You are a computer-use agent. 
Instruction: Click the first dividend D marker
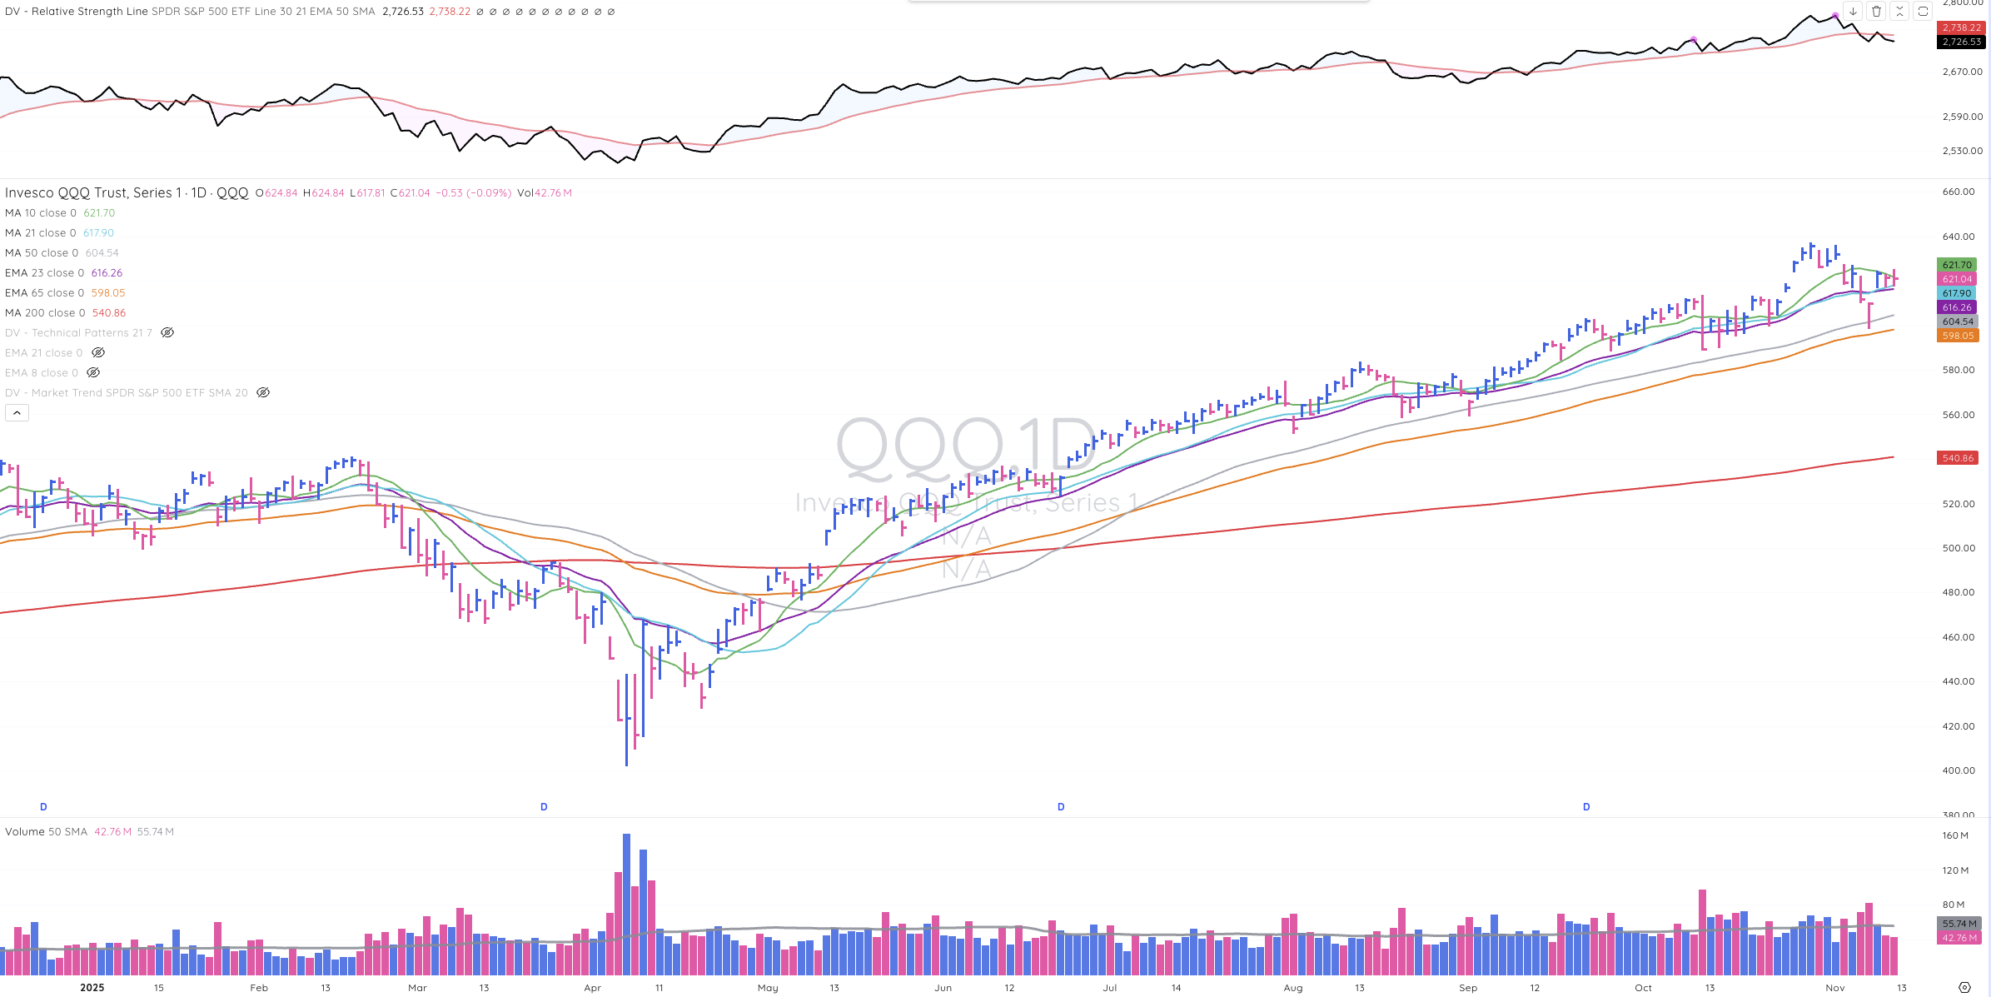tap(43, 806)
